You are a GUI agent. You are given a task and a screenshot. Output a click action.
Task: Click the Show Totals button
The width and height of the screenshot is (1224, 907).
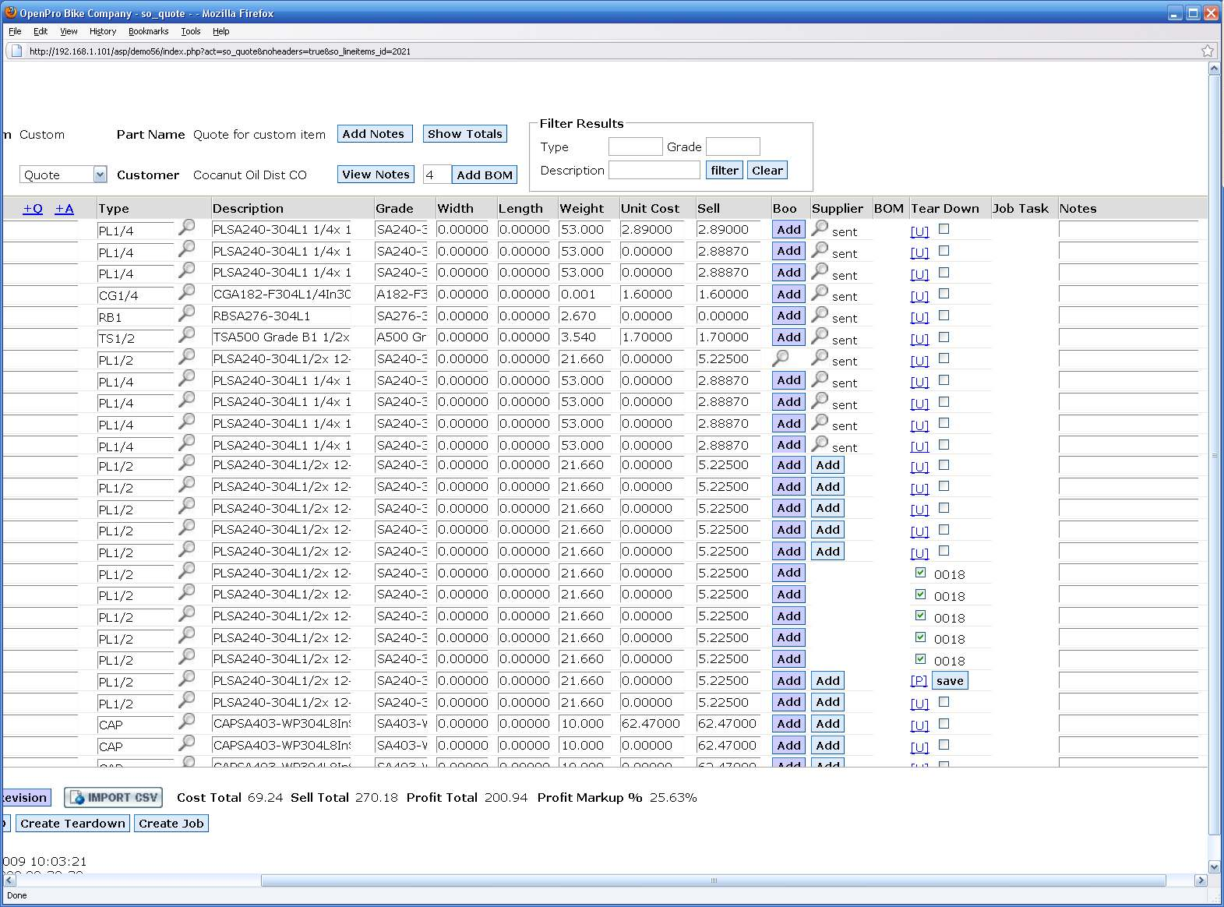(x=464, y=134)
